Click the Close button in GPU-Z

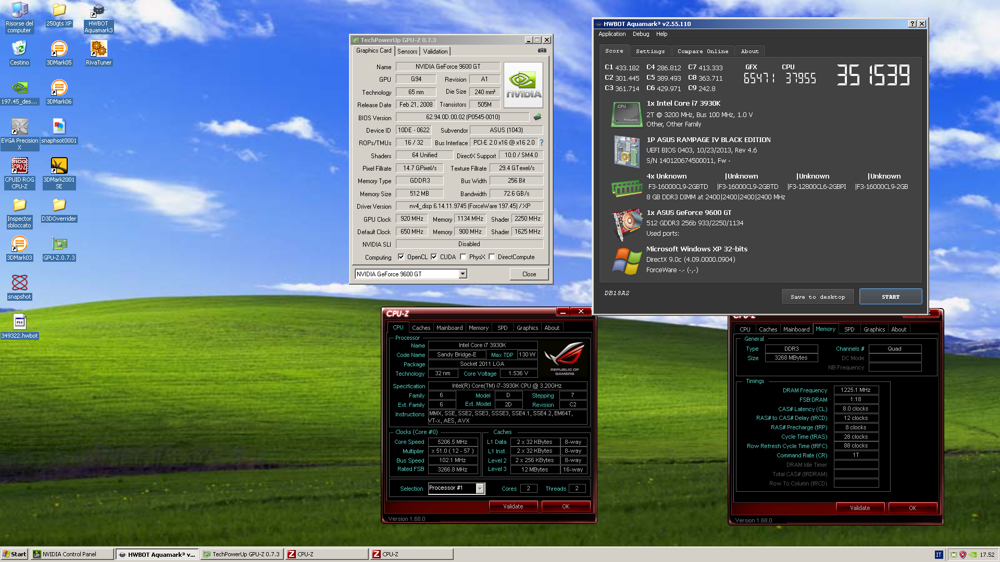529,274
